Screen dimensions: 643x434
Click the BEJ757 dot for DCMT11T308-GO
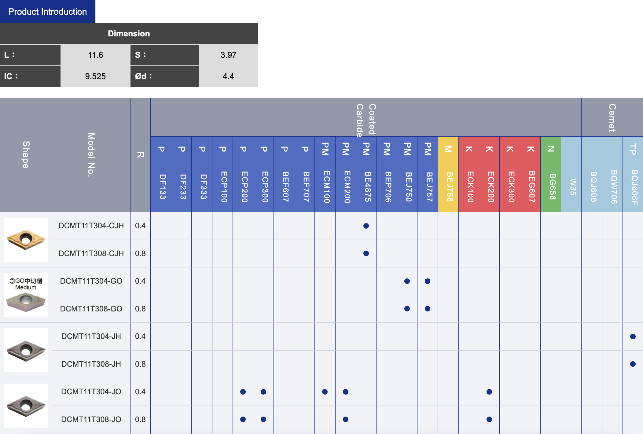tap(428, 309)
